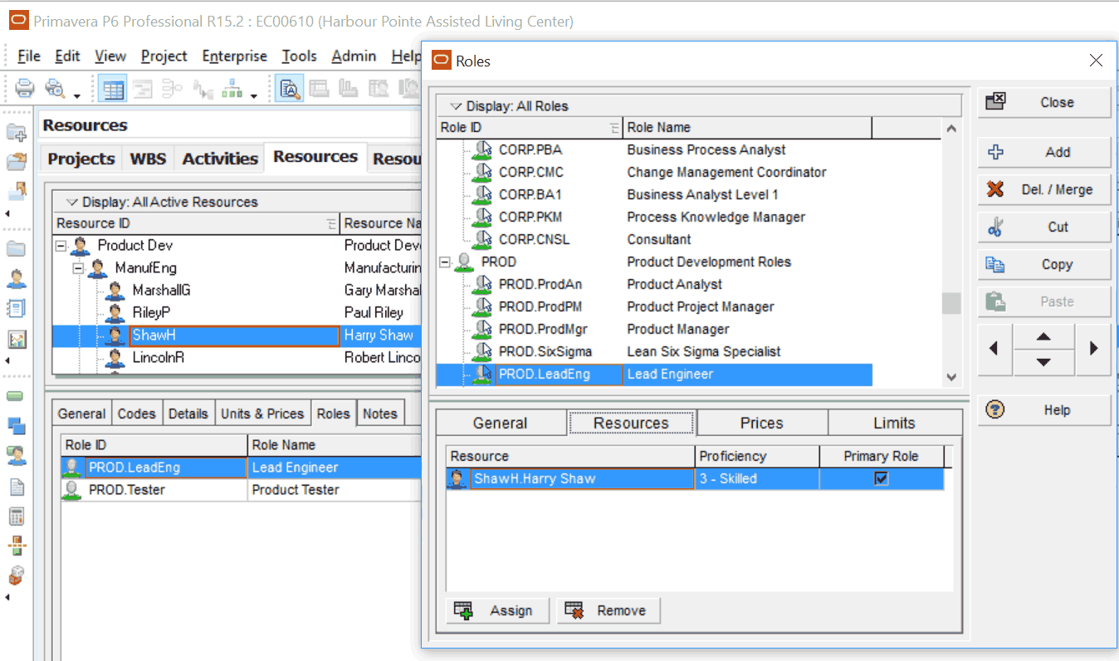Switch to the Prices tab in Roles
Screen dimensions: 1119x661
pos(761,423)
